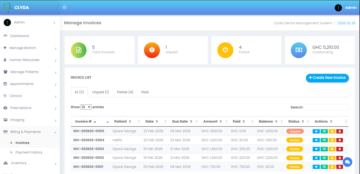This screenshot has width=360, height=174.
Task: Expand the Manage Branch menu
Action: click(30, 48)
